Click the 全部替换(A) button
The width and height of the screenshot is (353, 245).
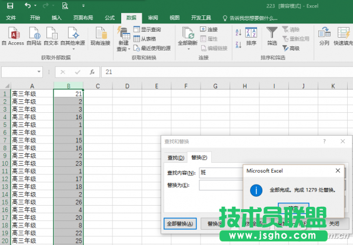pos(179,224)
